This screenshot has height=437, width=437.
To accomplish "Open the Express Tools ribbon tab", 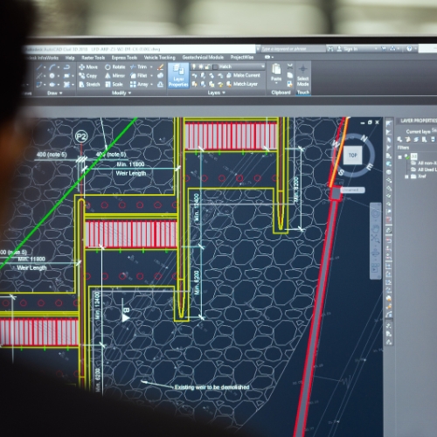I will tap(124, 58).
